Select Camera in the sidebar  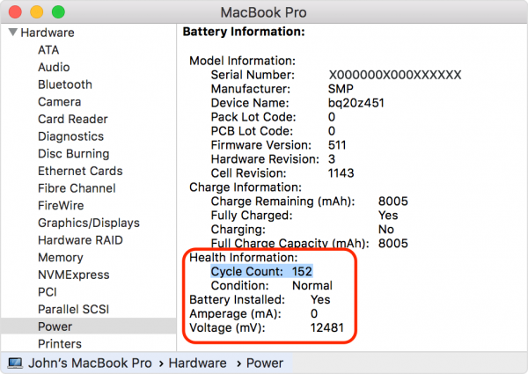[x=59, y=102]
